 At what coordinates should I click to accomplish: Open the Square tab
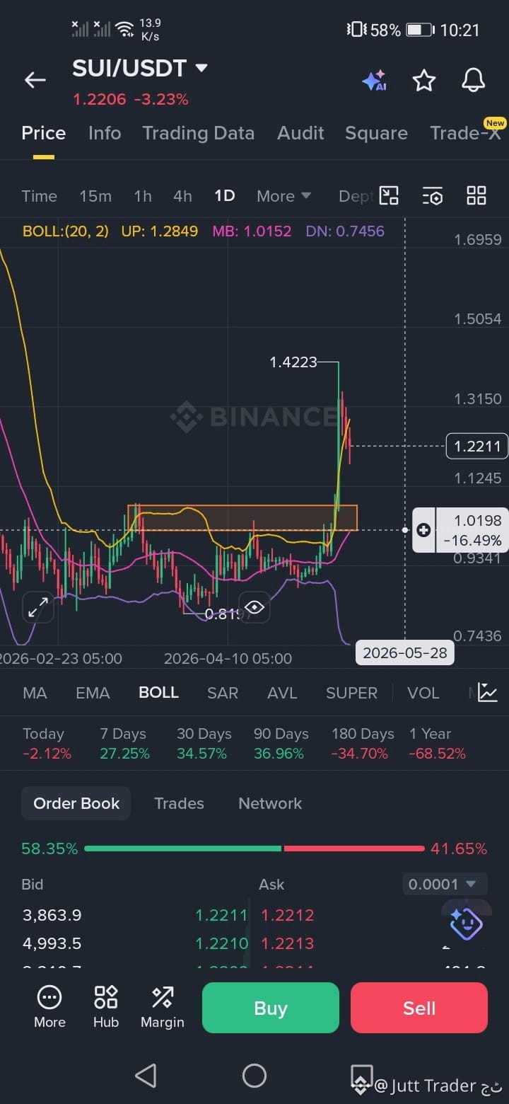[x=376, y=133]
